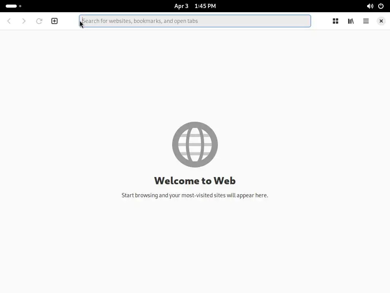Go forward using the forward arrow
This screenshot has height=293, width=390.
(24, 21)
